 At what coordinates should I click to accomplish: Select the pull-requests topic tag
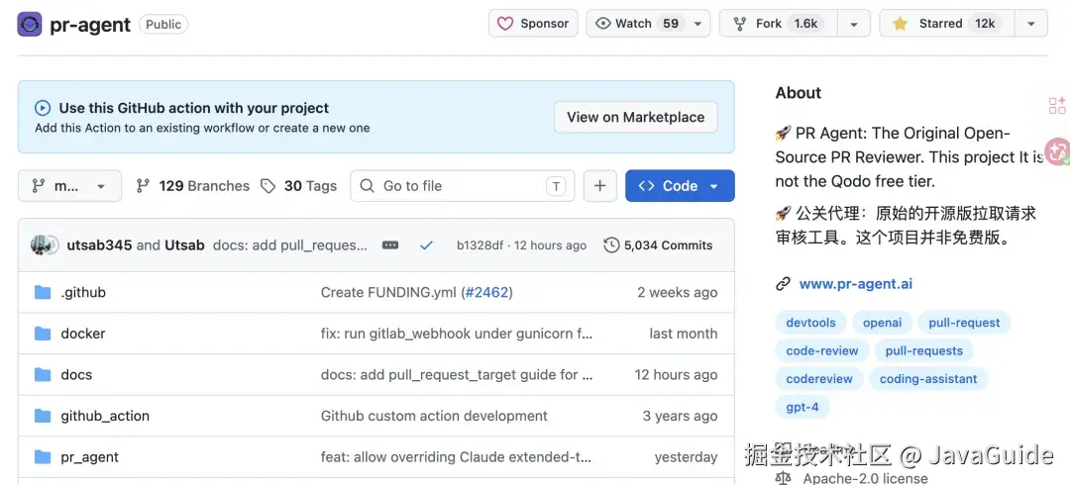[924, 350]
